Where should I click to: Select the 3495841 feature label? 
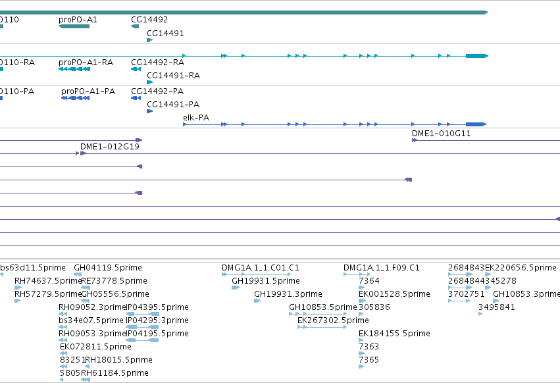click(497, 307)
